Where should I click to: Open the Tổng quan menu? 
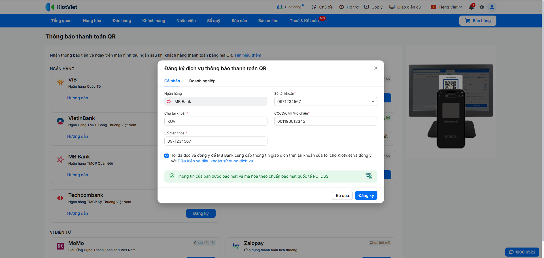[61, 21]
